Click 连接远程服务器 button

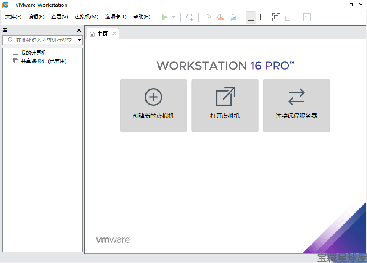tap(296, 105)
